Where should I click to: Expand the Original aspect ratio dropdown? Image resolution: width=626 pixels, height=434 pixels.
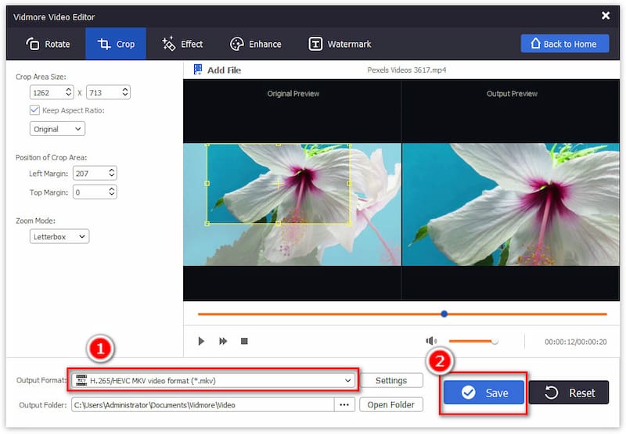[x=57, y=128]
